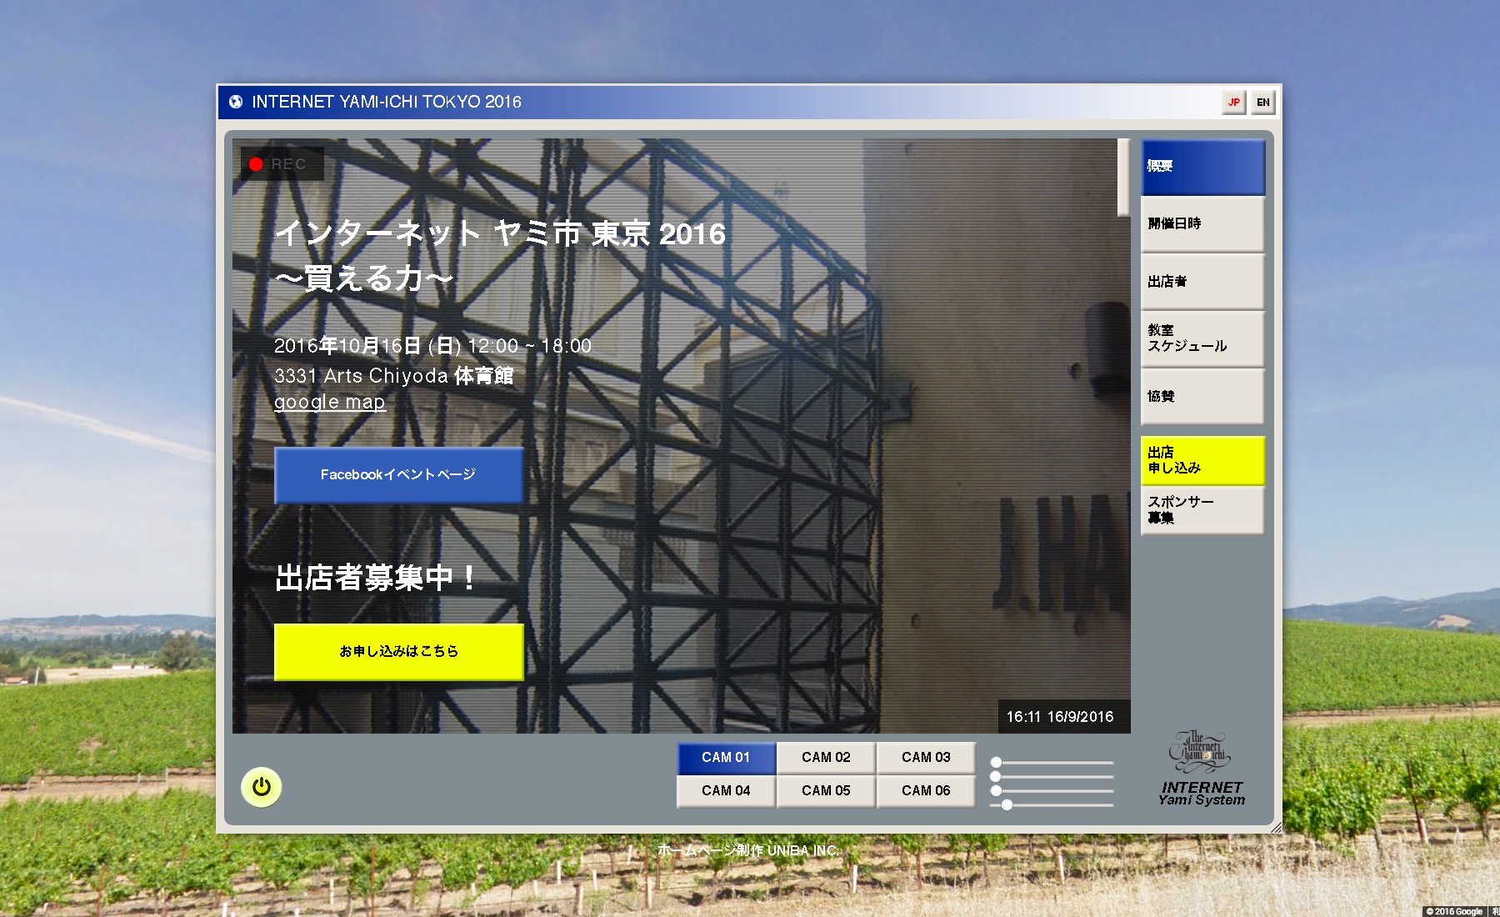This screenshot has width=1500, height=917.
Task: Click the top slider handle
Action: 996,762
